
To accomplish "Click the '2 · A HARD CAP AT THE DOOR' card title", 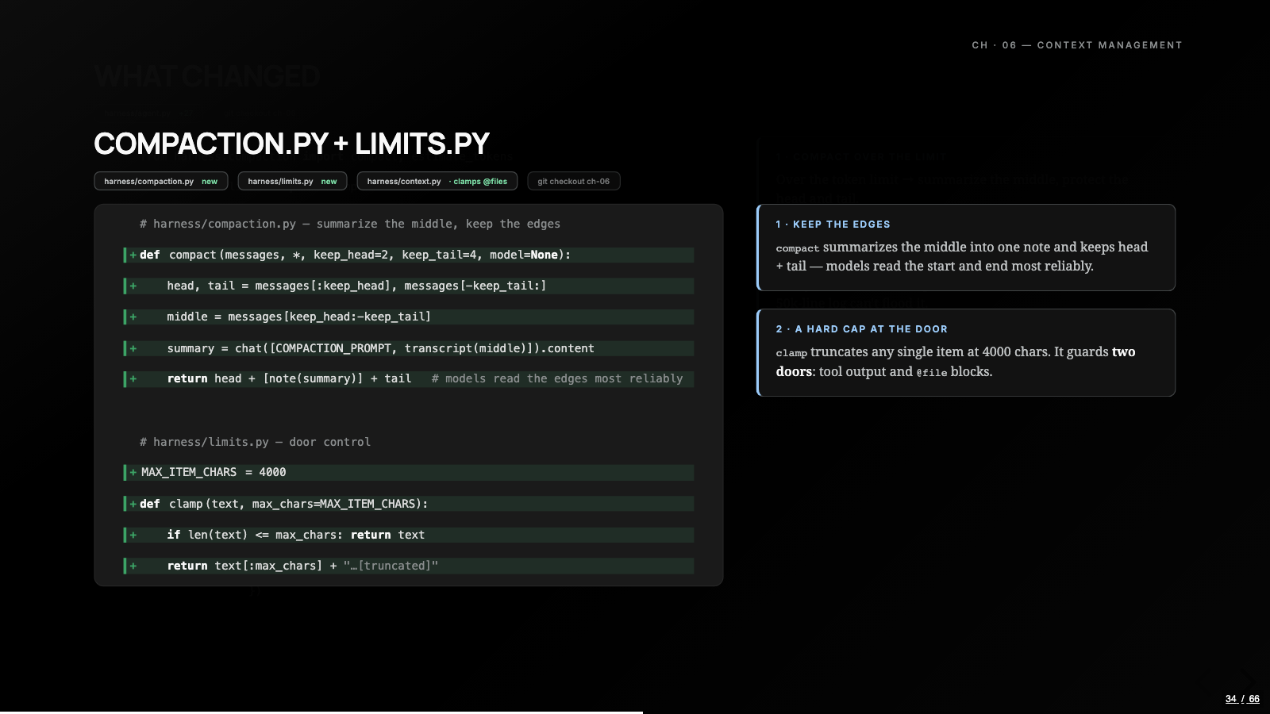I will tap(861, 329).
